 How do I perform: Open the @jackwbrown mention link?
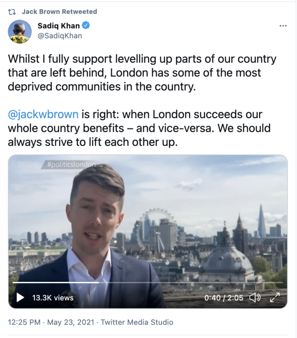point(43,114)
